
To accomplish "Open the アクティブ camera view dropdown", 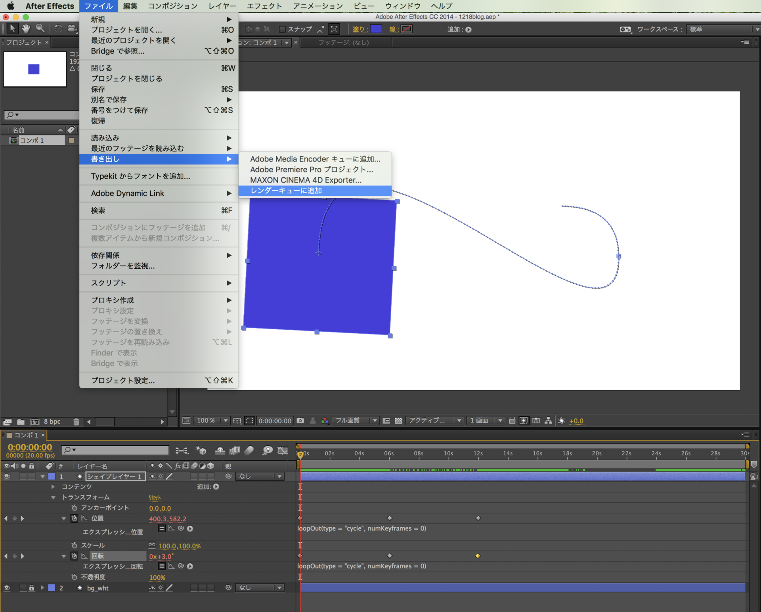I will click(435, 420).
